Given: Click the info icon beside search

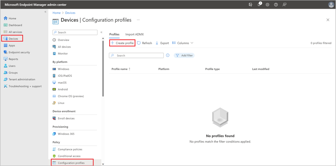Looking at the screenshot, I should click(168, 55).
